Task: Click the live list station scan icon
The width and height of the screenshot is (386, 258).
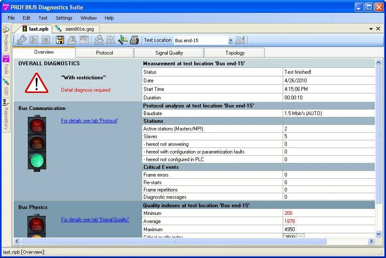Action: pos(111,40)
